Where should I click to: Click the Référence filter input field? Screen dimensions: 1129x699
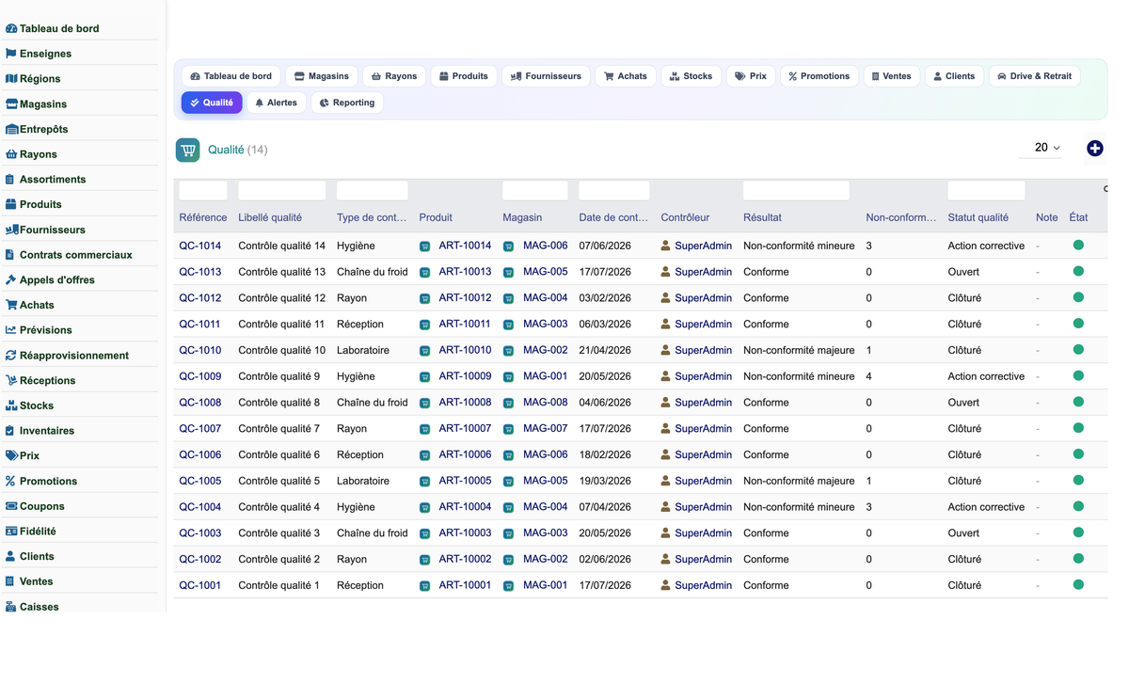coord(203,190)
